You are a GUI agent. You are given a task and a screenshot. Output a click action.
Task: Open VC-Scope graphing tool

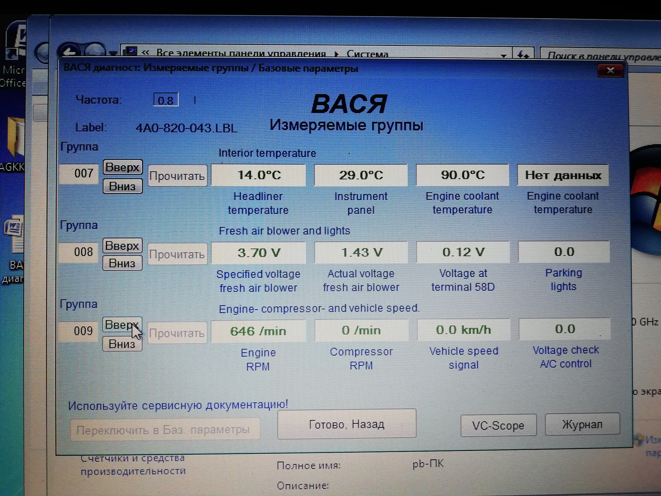click(498, 425)
